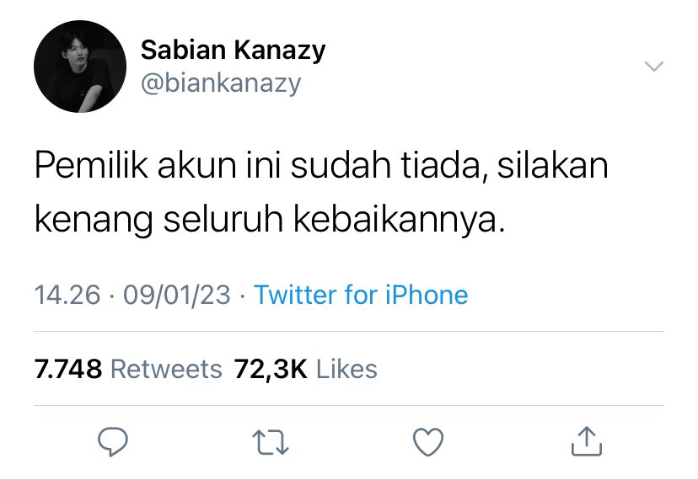Open the Twitter for iPhone source link
698x480 pixels.
pos(361,295)
